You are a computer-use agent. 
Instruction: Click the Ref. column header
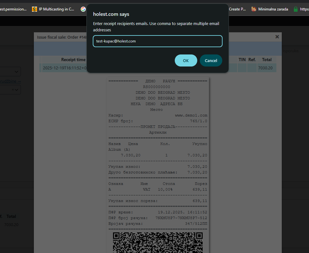tap(252, 60)
